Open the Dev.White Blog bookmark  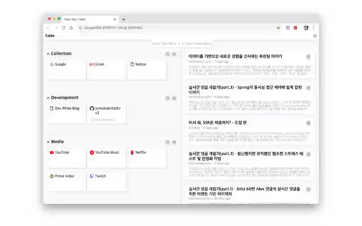(x=67, y=114)
